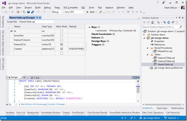
Task: Switch to Team Explorer tab
Action: 162,108
